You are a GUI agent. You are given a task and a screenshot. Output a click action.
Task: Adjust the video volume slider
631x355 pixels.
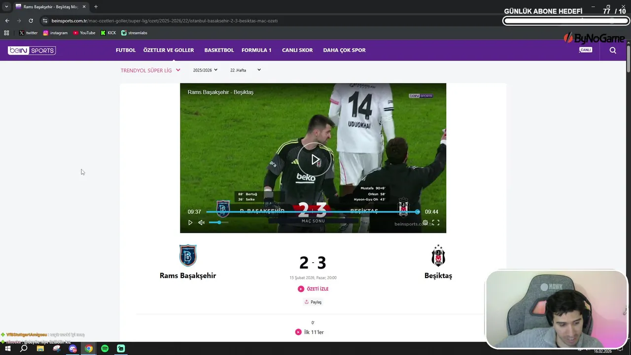tap(218, 223)
